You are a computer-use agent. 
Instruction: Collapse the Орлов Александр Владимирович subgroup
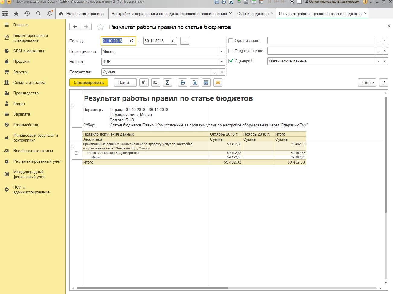click(77, 153)
